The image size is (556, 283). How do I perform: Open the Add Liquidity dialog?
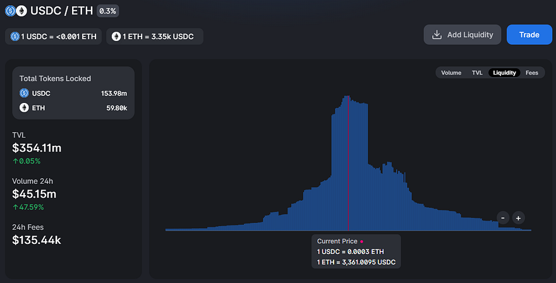click(x=462, y=34)
